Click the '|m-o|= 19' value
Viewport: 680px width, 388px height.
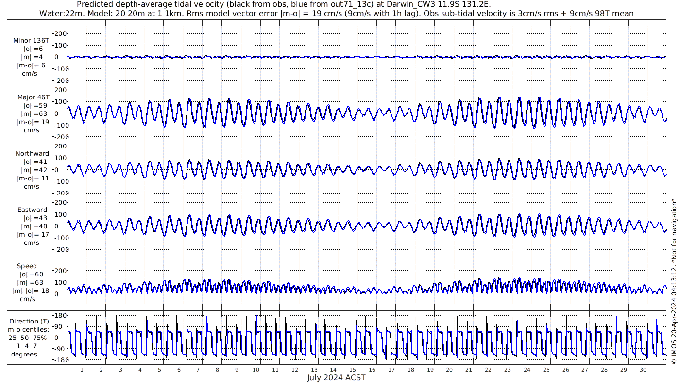tap(33, 122)
